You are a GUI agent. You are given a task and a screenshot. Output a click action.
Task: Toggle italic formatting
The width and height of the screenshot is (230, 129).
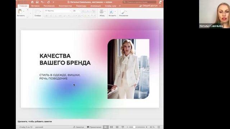click(51, 16)
